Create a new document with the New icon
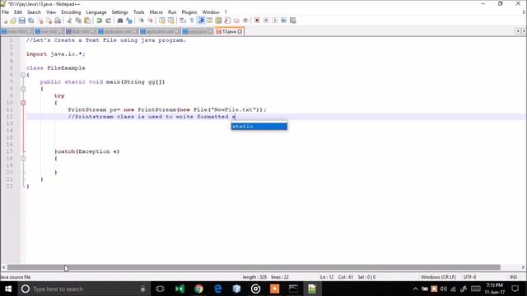This screenshot has width=527, height=296. click(5, 21)
